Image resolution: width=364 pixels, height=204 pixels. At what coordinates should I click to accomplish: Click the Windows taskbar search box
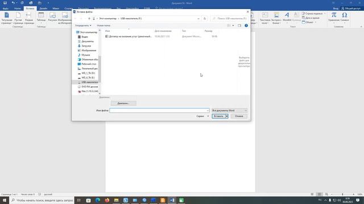(42, 200)
